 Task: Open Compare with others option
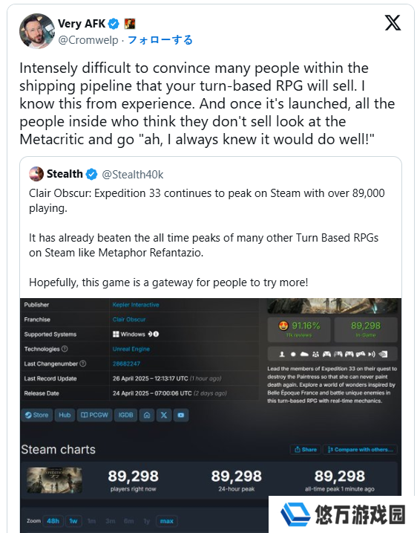tap(360, 450)
